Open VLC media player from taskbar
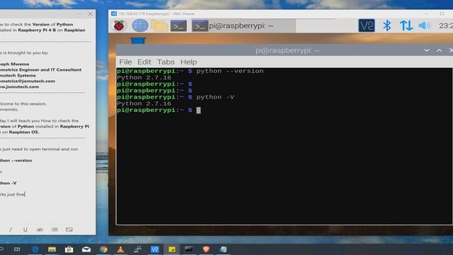 [120, 249]
